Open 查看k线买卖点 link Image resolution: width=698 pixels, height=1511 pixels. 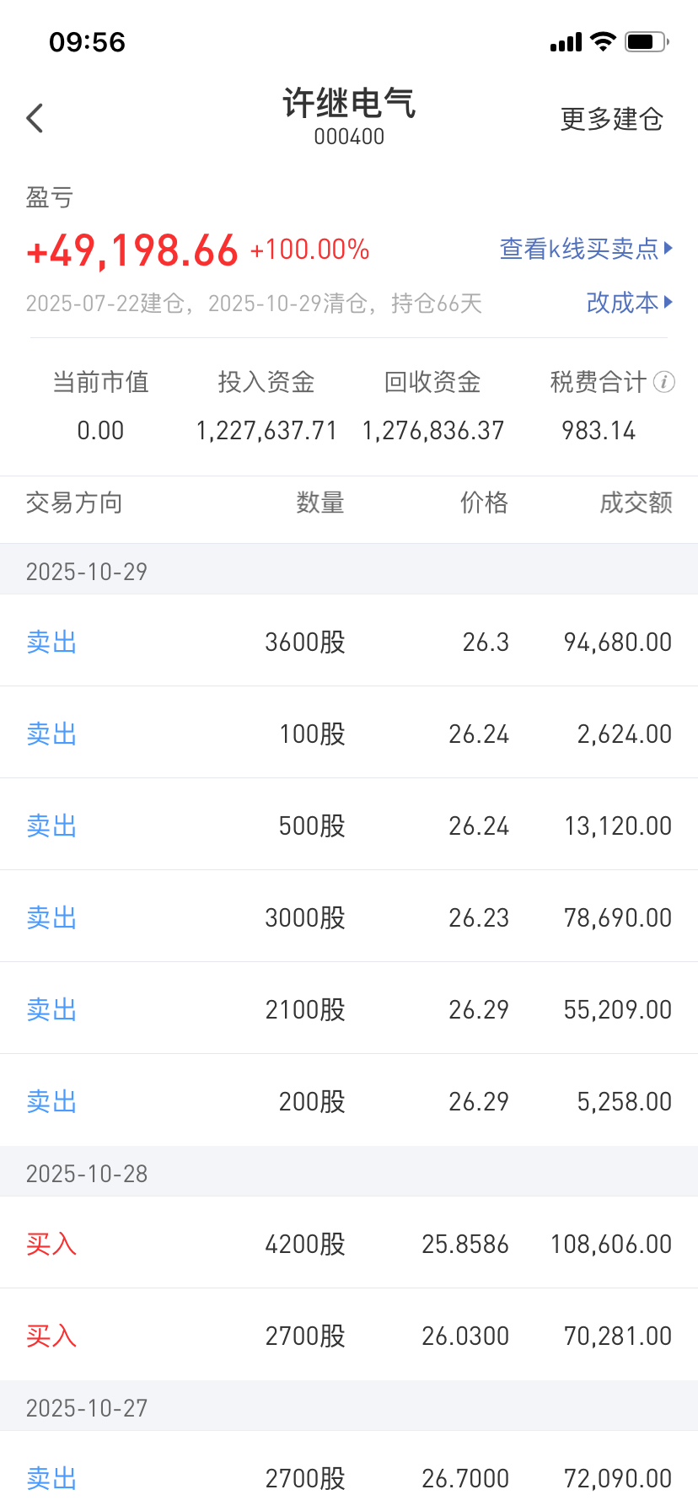coord(586,249)
